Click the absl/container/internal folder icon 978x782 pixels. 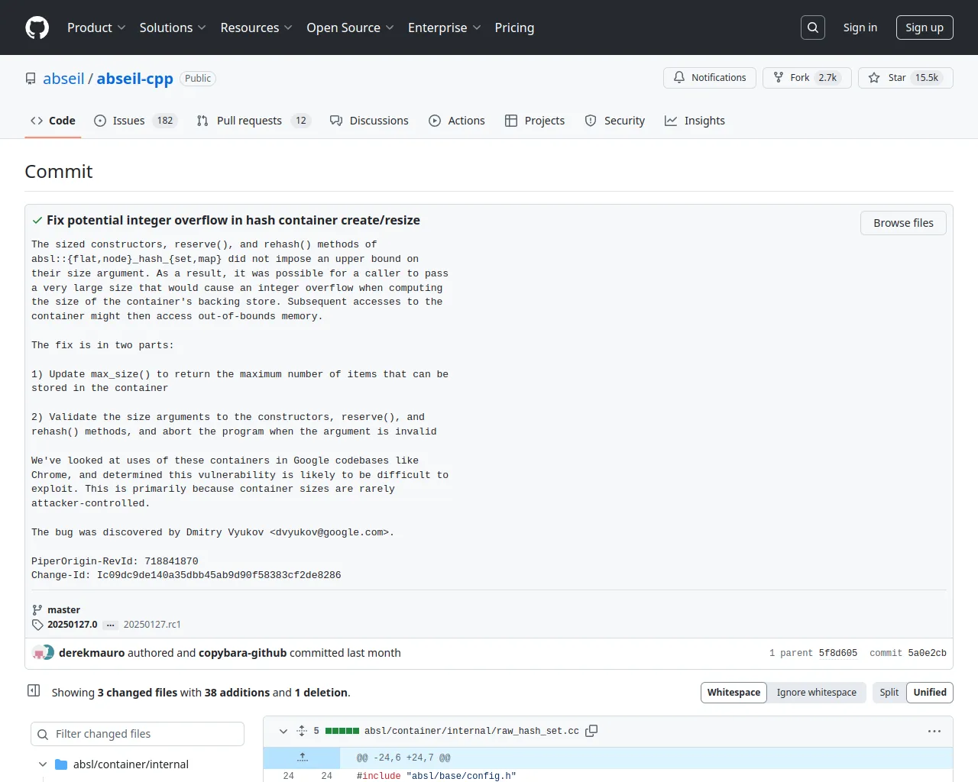pos(61,764)
